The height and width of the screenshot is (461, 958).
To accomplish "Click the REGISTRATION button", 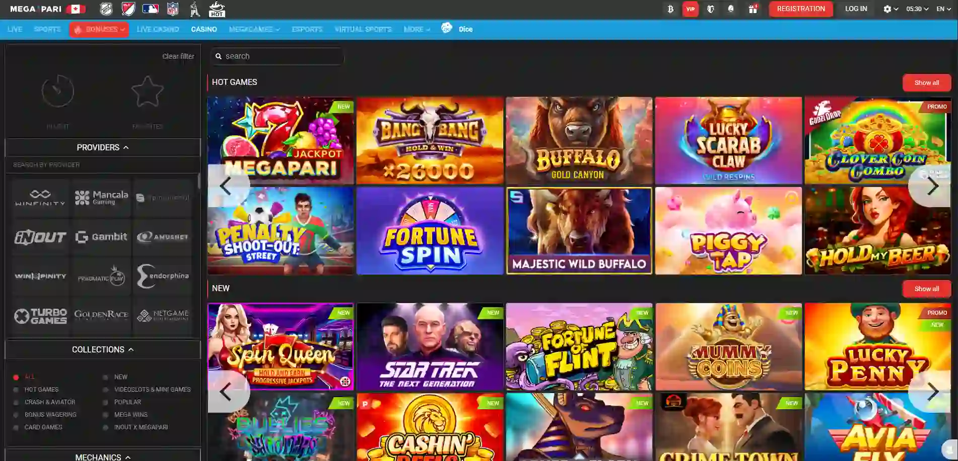I will 800,9.
